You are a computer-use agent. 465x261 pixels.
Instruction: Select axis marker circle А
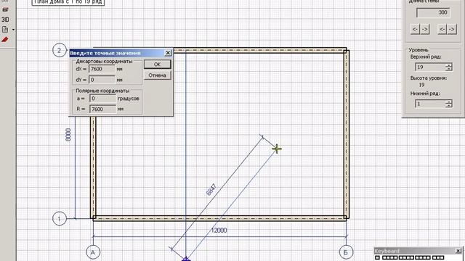coord(93,252)
